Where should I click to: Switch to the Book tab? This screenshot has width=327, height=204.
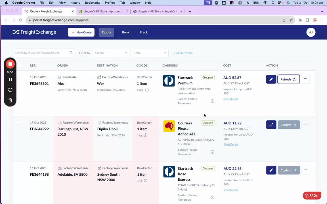125,32
